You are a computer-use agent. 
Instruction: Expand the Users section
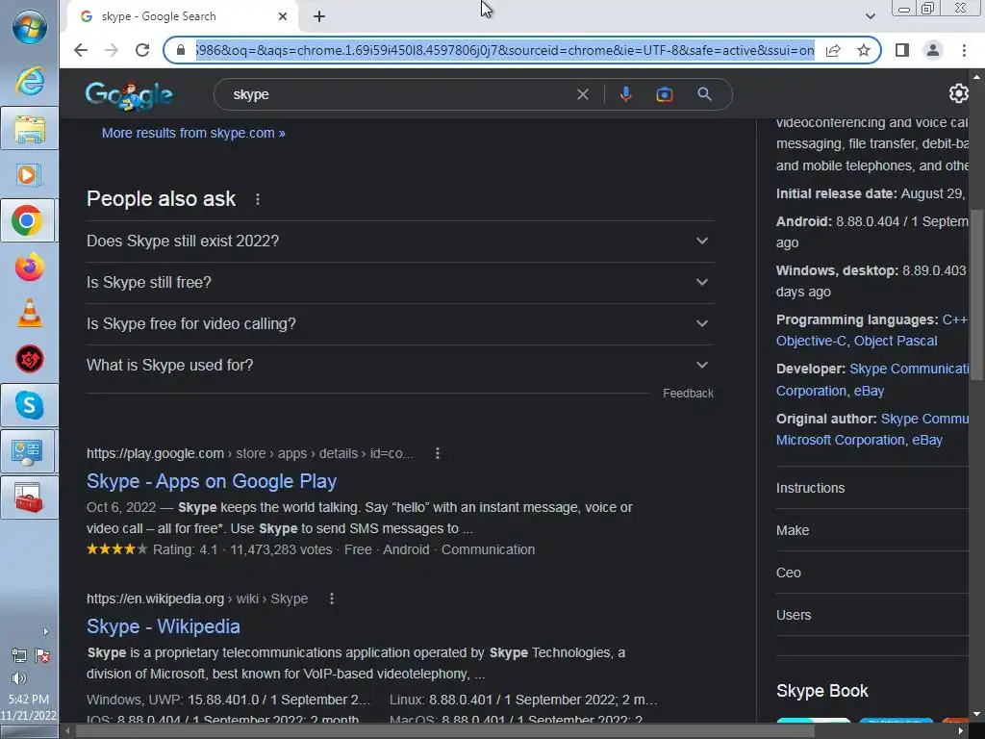point(872,615)
